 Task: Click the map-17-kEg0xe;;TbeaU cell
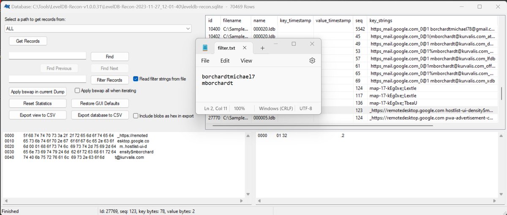pos(433,103)
